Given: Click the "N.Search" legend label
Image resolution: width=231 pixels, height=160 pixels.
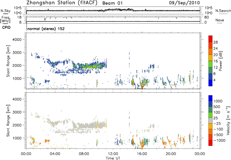Looking at the screenshot, I should pos(223,11).
